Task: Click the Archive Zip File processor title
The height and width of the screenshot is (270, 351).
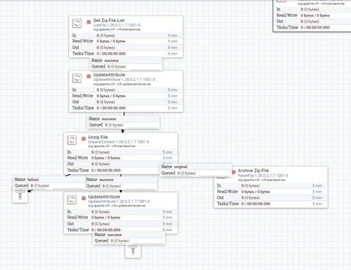Action: (x=253, y=171)
